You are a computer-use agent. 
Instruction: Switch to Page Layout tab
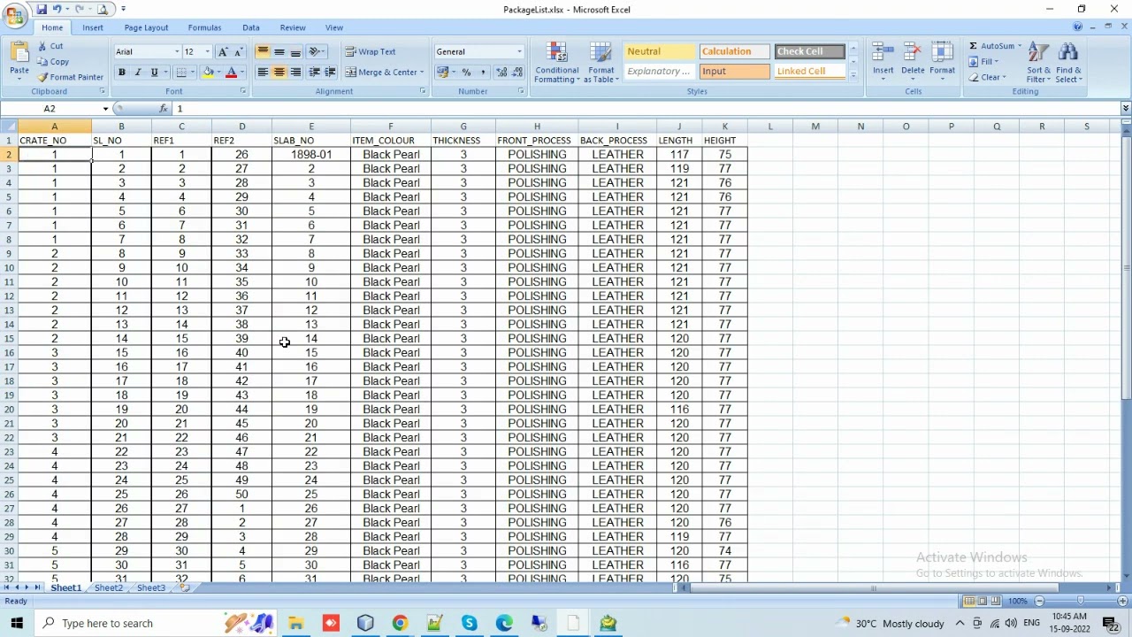coord(146,28)
